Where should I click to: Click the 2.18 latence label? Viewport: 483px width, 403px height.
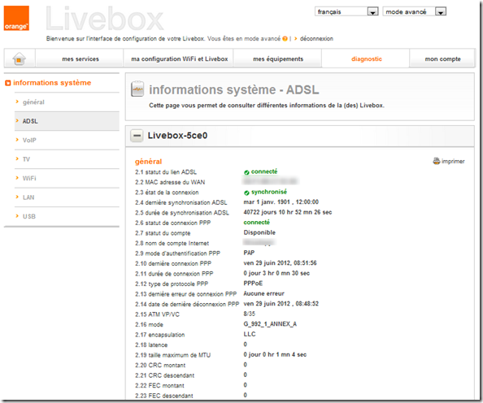[x=151, y=345]
